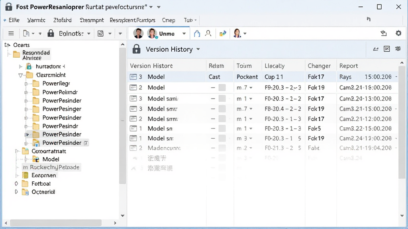Tick the Relath checkbox in the Fak5 row
Screen dimensions: 408x229
click(222, 128)
